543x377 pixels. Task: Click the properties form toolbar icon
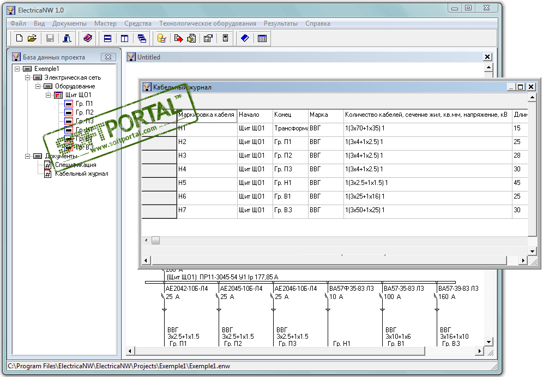point(208,38)
